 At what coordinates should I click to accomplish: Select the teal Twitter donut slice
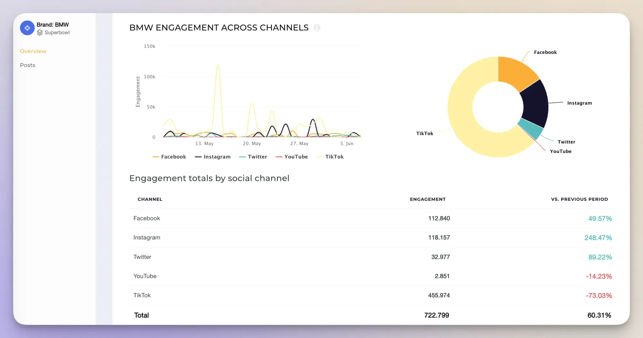coord(532,128)
